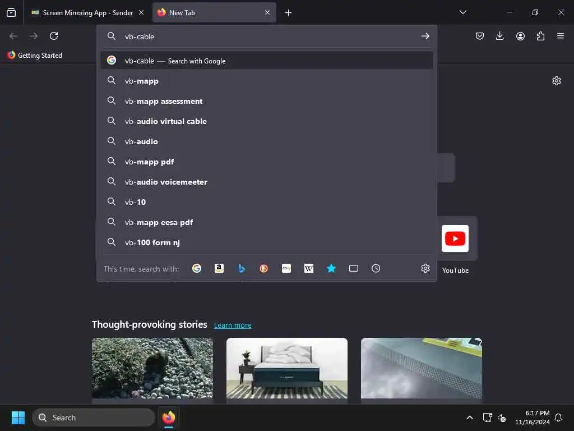Open the Learn more link

(x=233, y=325)
